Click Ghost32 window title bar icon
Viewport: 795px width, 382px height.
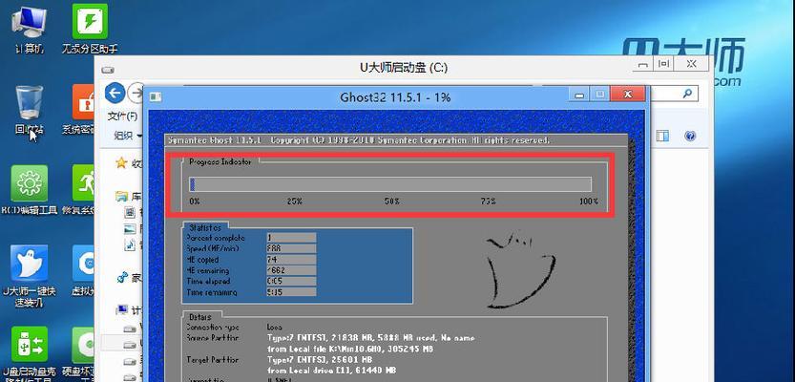157,96
